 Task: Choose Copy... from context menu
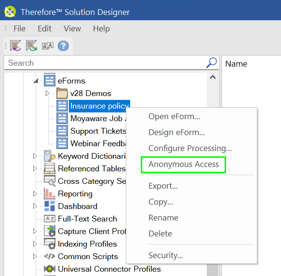coord(161,202)
